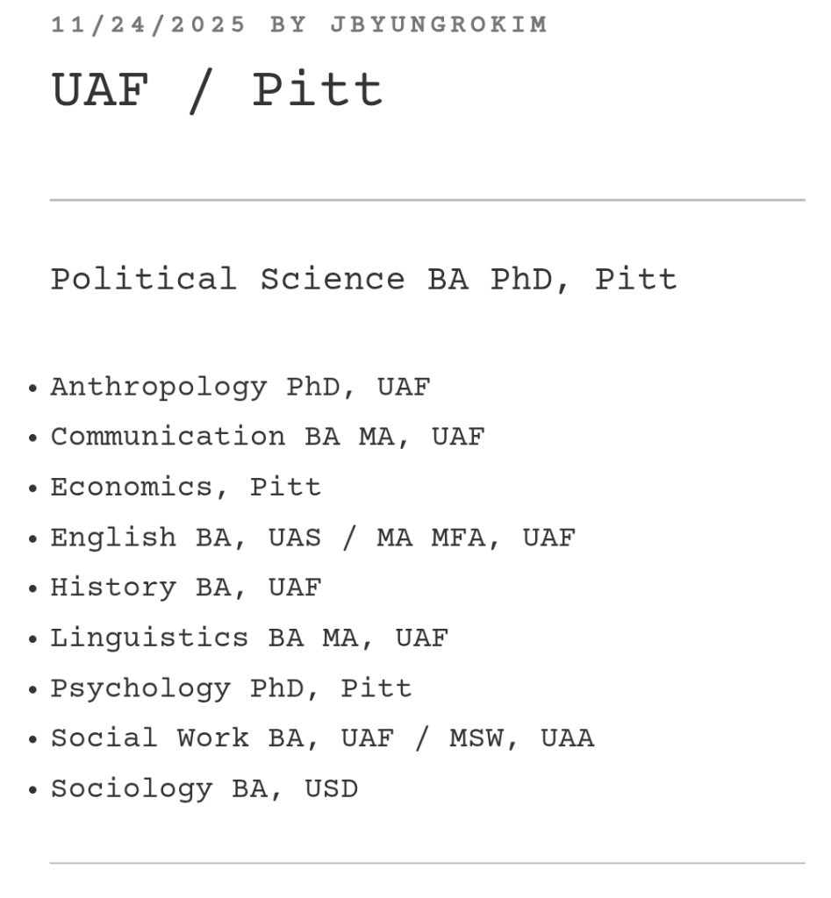
Task: Click the bullet point before Economics
Action: (x=33, y=488)
